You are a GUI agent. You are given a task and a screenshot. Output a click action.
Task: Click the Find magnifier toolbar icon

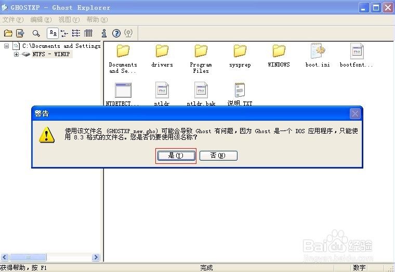pyautogui.click(x=36, y=33)
